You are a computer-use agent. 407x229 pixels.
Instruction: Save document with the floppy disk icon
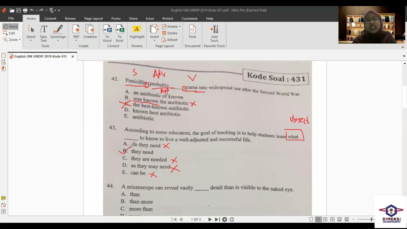pyautogui.click(x=18, y=10)
